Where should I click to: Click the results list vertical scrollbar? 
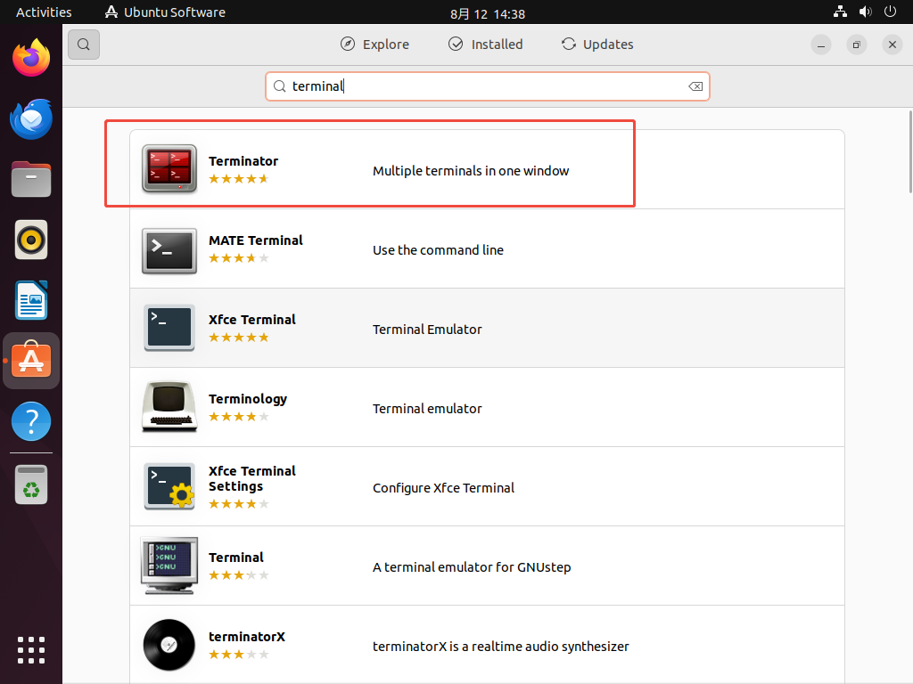point(910,151)
